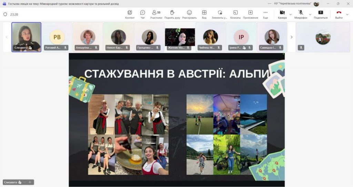Open the Приложения apps panel
This screenshot has height=187, width=353.
[250, 14]
